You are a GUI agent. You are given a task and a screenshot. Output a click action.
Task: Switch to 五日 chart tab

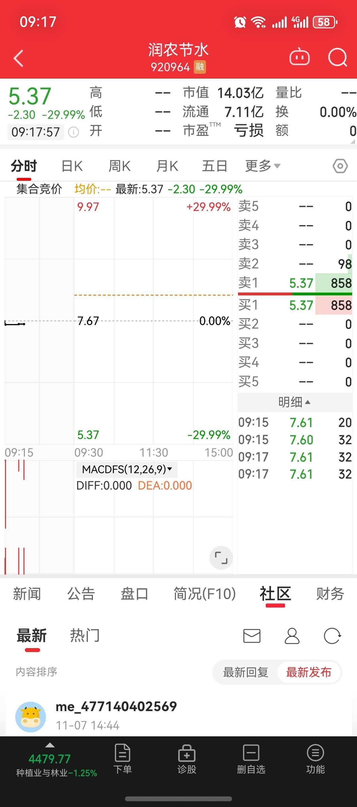pos(215,166)
